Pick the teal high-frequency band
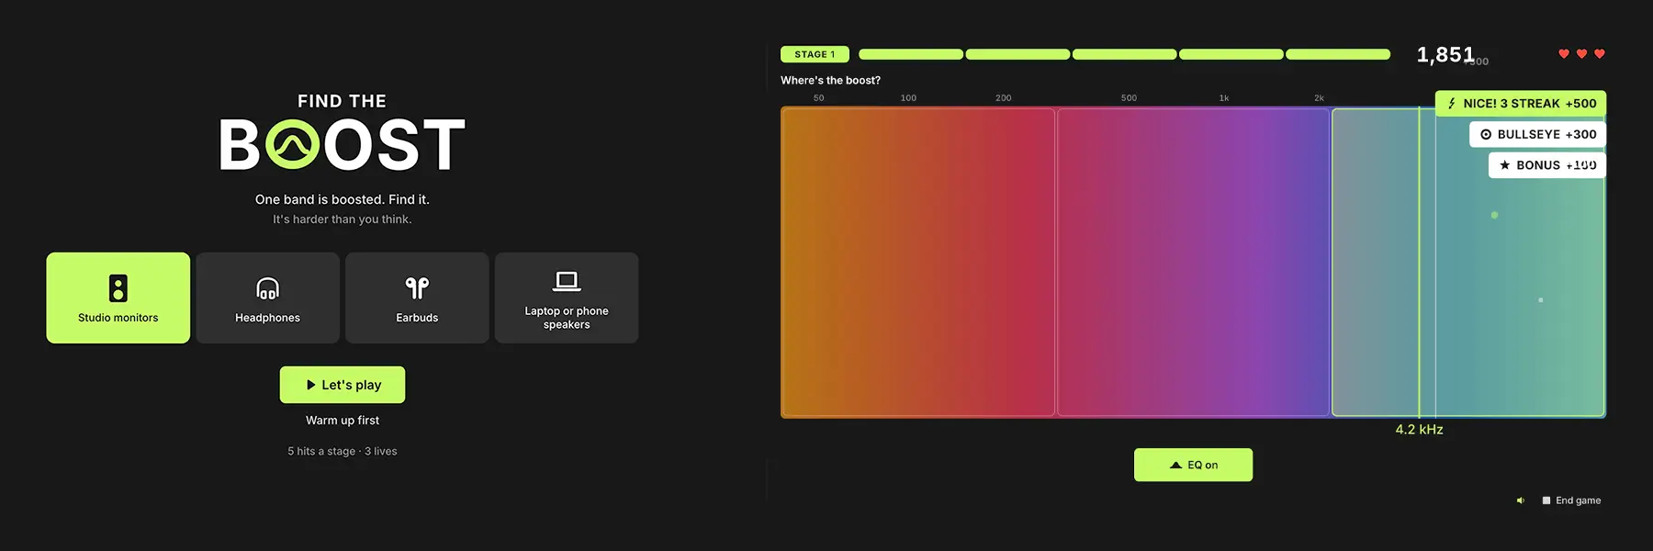 pyautogui.click(x=1468, y=263)
